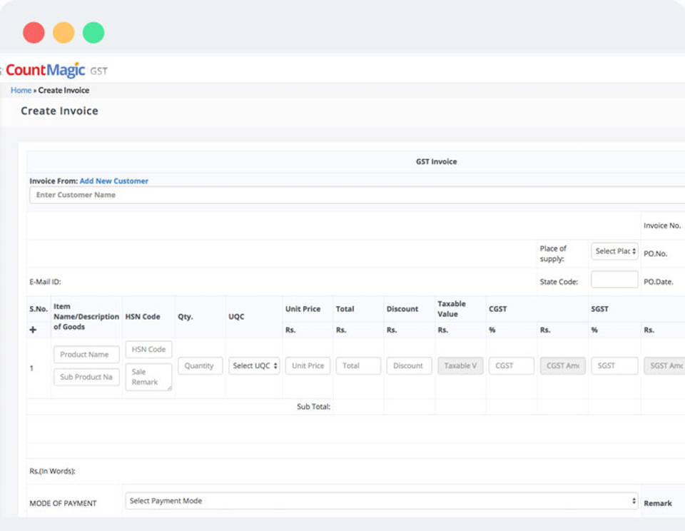Select the Discount input field
The width and height of the screenshot is (685, 531).
pos(409,365)
